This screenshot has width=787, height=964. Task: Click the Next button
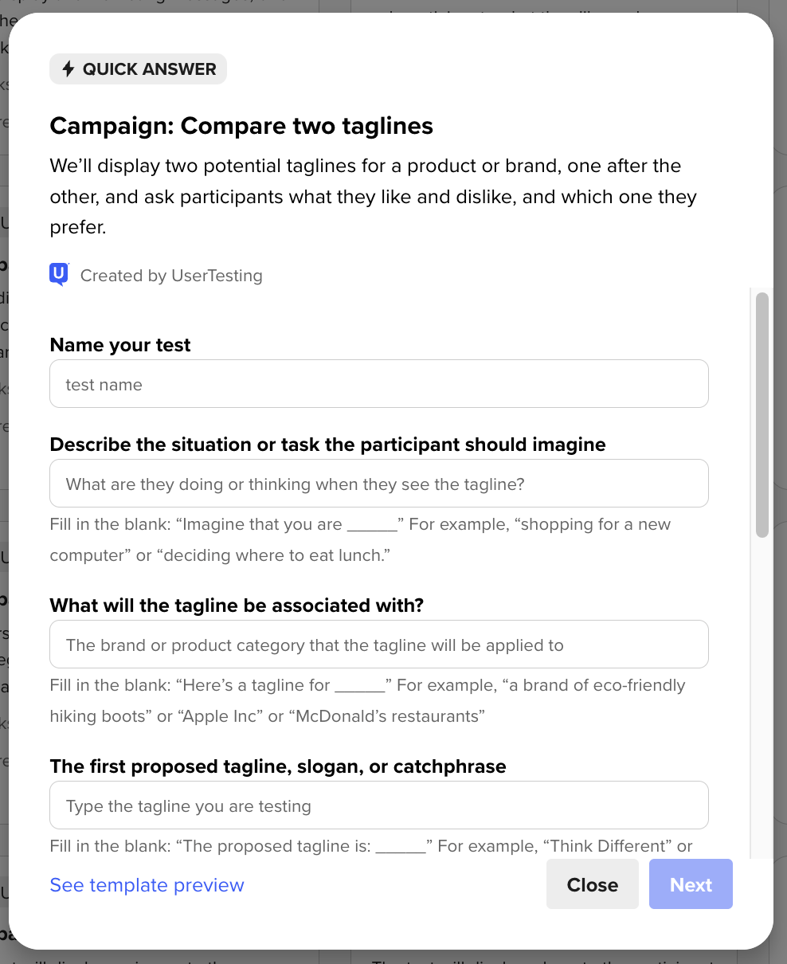click(x=690, y=884)
